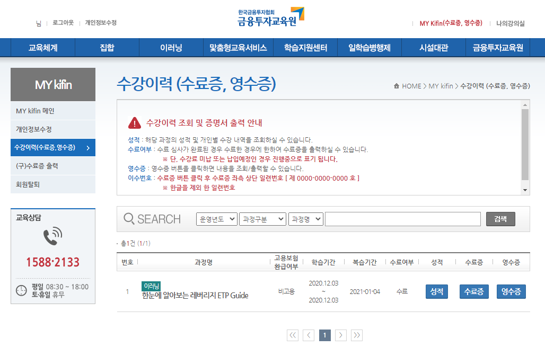Image resolution: width=545 pixels, height=356 pixels.
Task: Click the notice box scrollbar thumb
Action: 525,145
